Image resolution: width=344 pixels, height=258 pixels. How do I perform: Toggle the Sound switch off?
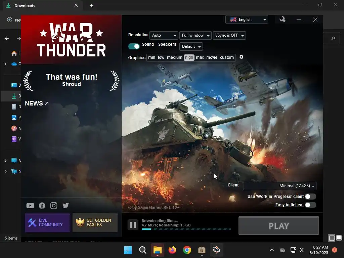[134, 46]
